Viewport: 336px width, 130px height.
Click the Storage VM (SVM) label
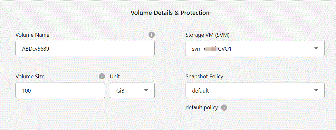[207, 35]
